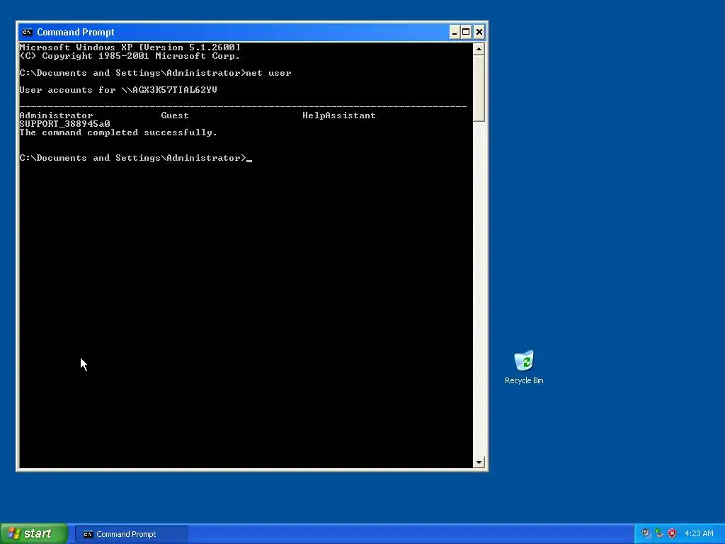Click the Command Prompt window title text
This screenshot has width=725, height=544.
(x=75, y=32)
